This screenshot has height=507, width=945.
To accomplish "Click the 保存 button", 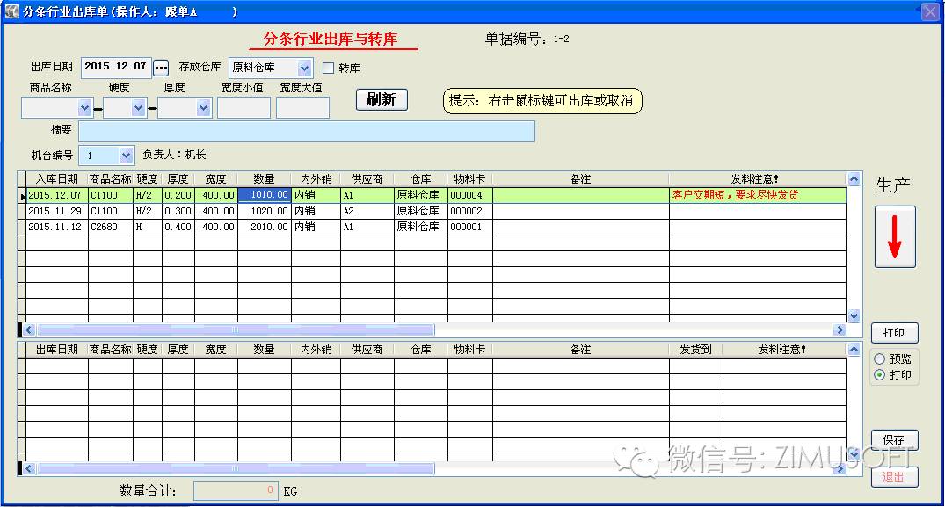I will pos(894,440).
